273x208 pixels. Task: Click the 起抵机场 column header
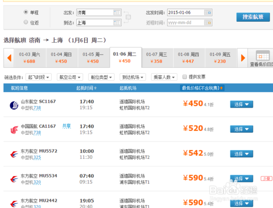pyautogui.click(x=128, y=88)
